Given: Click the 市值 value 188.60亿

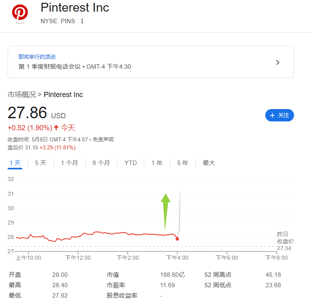Looking at the screenshot, I should pyautogui.click(x=173, y=275).
